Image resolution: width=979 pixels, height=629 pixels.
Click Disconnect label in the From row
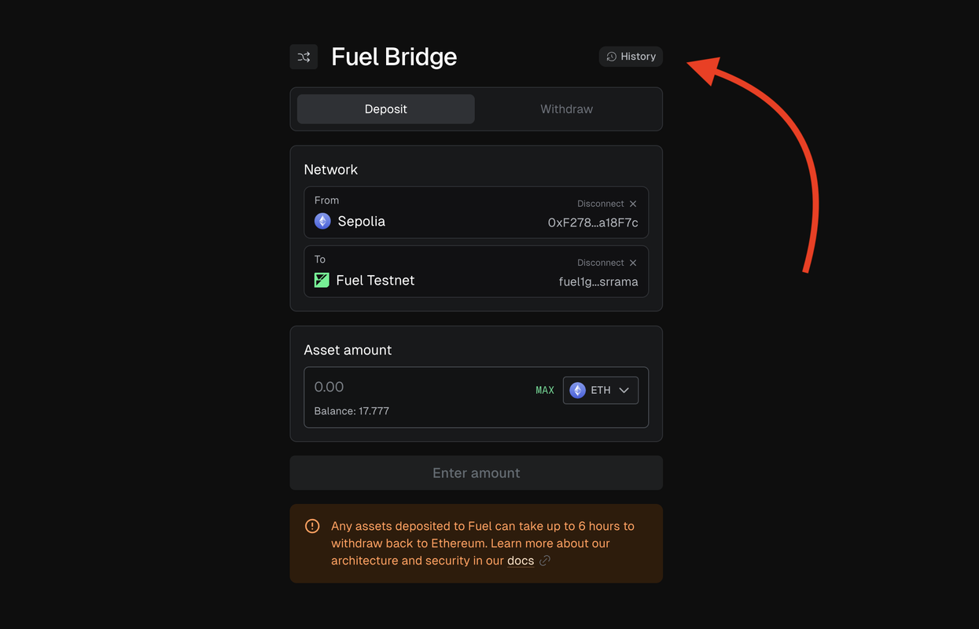click(x=601, y=204)
